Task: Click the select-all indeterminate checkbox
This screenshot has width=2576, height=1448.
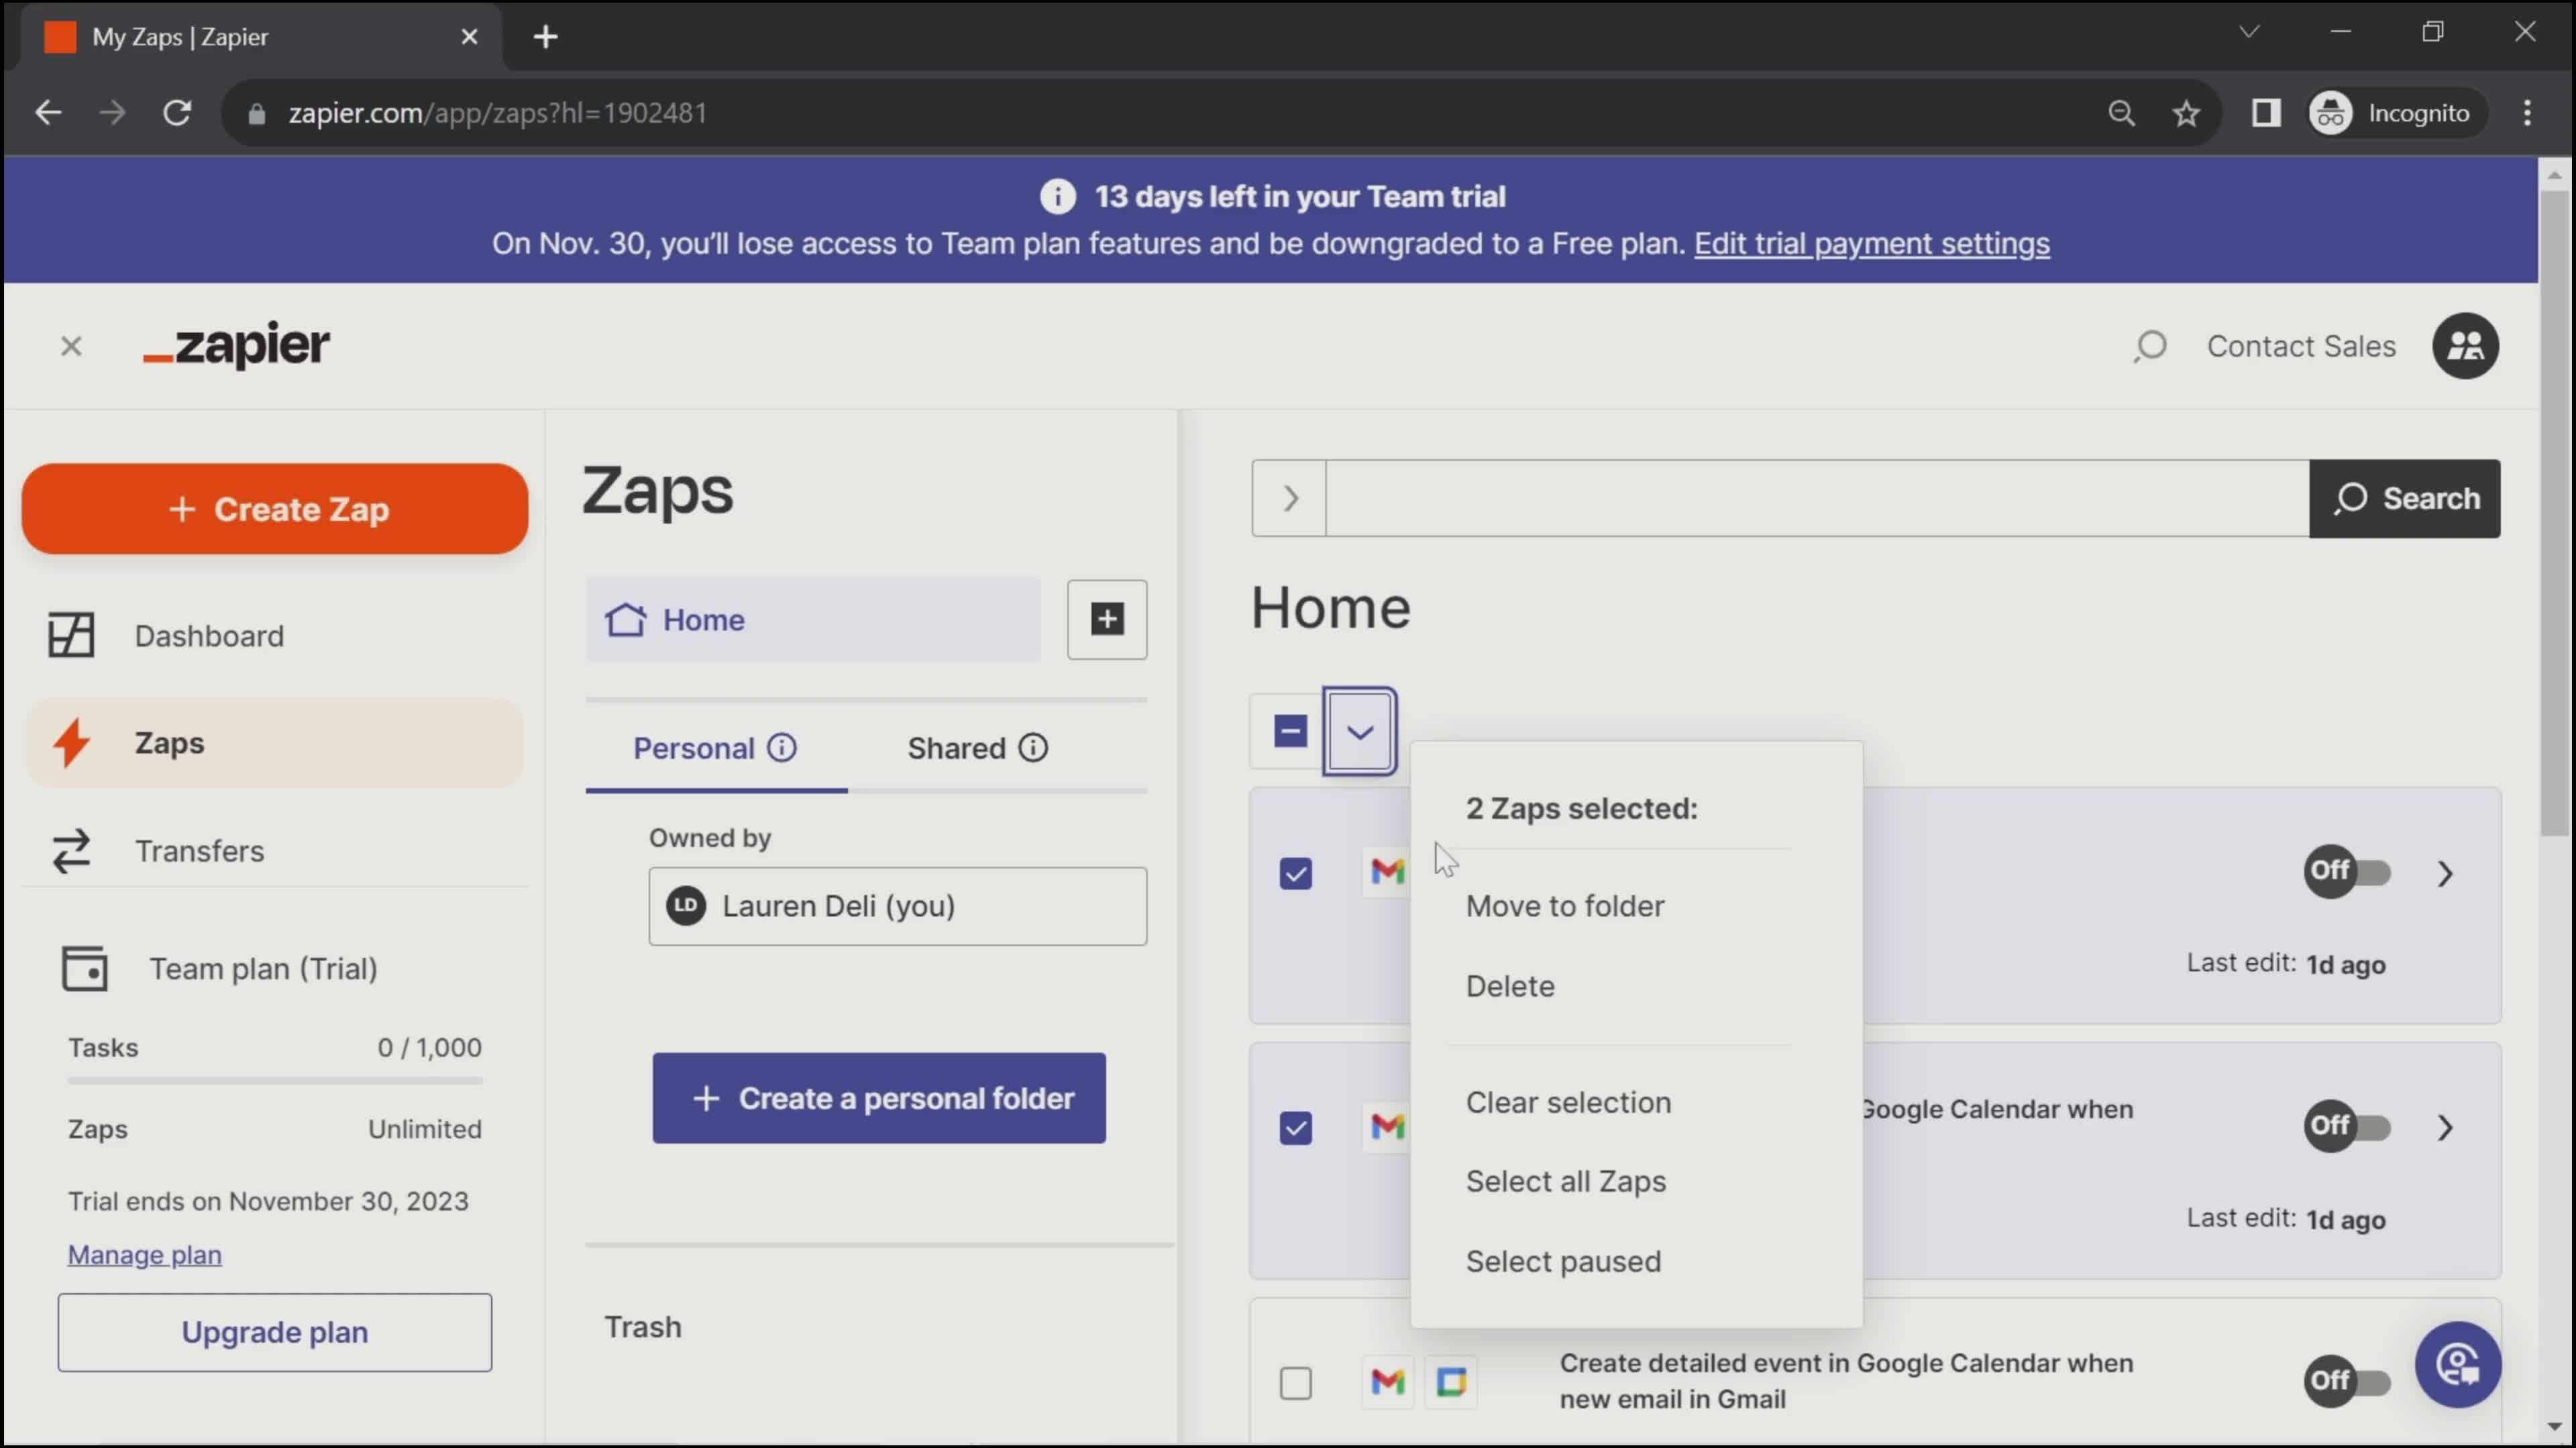Action: tap(1290, 731)
